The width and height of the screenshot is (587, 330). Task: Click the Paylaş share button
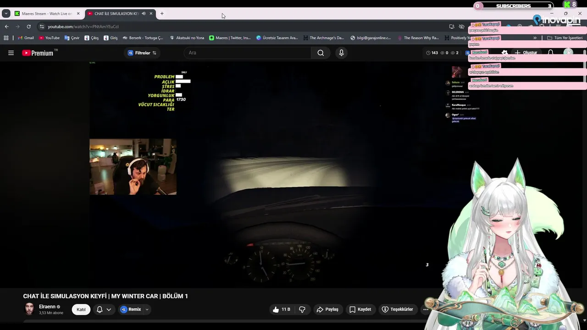click(x=327, y=309)
